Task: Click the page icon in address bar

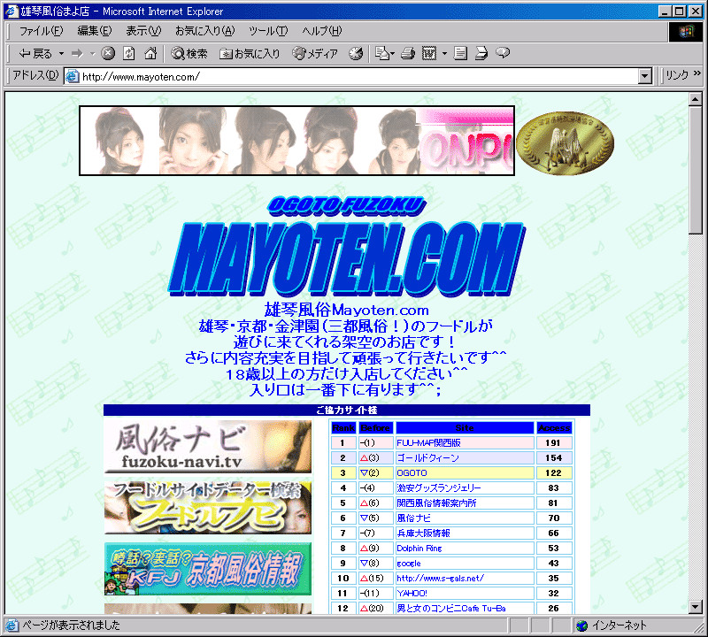Action: [x=73, y=77]
